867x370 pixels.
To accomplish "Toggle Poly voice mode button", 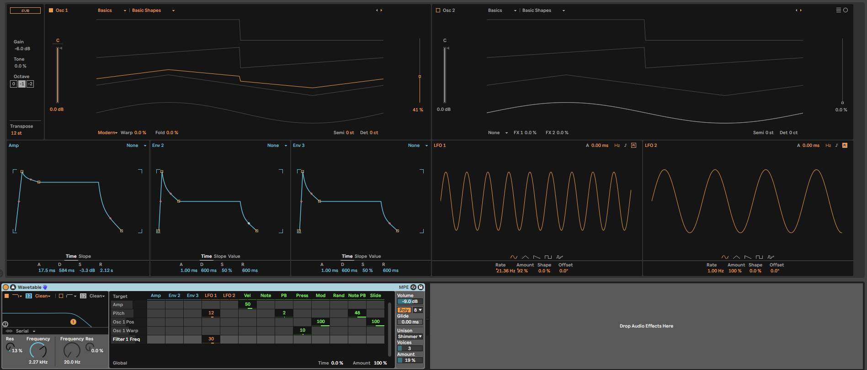I will [x=404, y=310].
